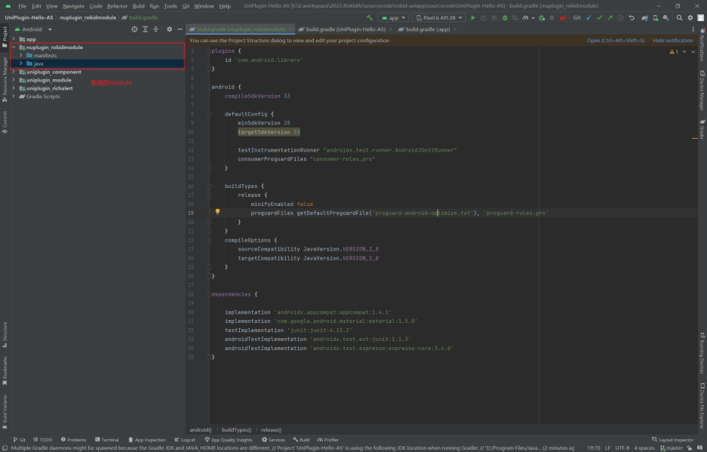The width and height of the screenshot is (707, 452).
Task: Toggle the Structure tool window side tab
Action: click(x=5, y=334)
